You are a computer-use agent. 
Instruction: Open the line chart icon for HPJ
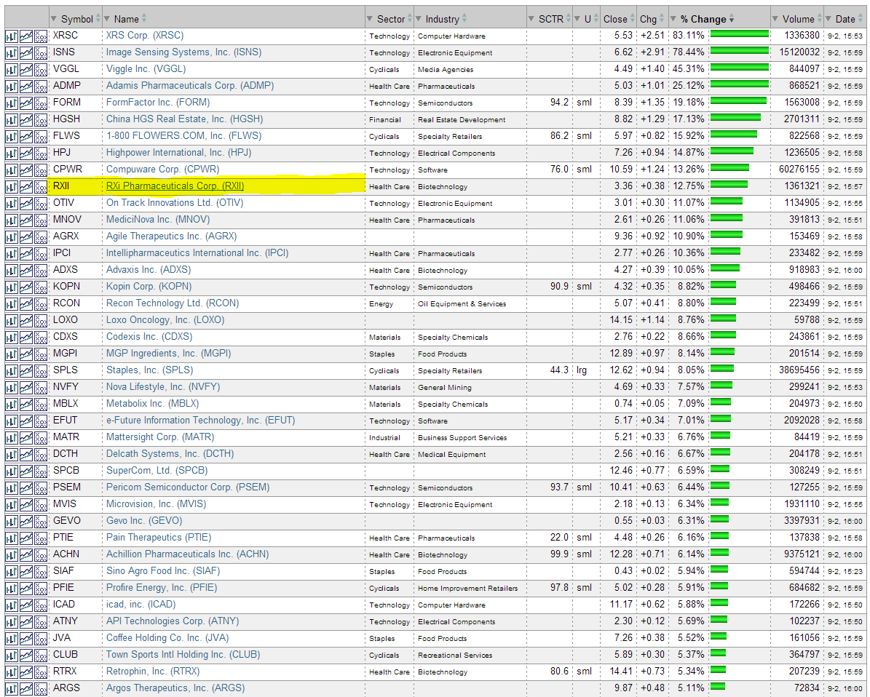26,154
